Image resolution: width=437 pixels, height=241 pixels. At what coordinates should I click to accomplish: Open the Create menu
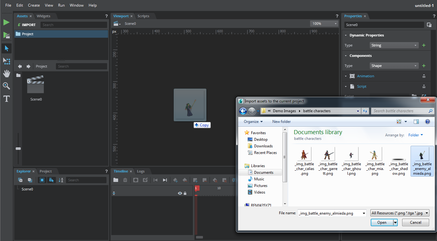(34, 5)
